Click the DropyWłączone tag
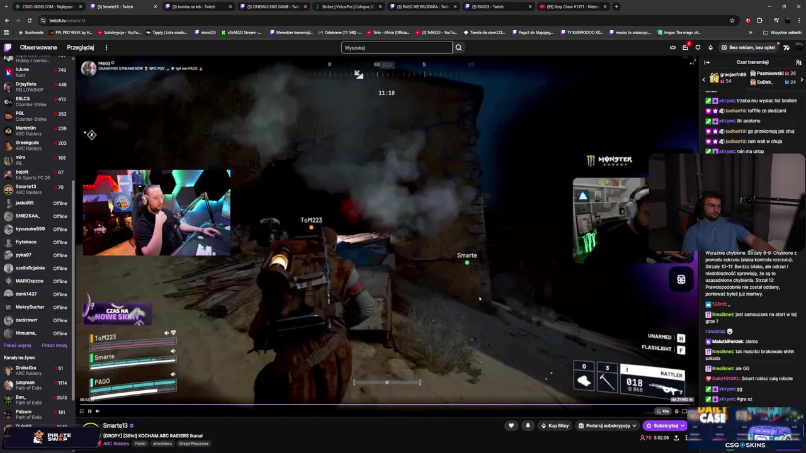 [x=194, y=444]
